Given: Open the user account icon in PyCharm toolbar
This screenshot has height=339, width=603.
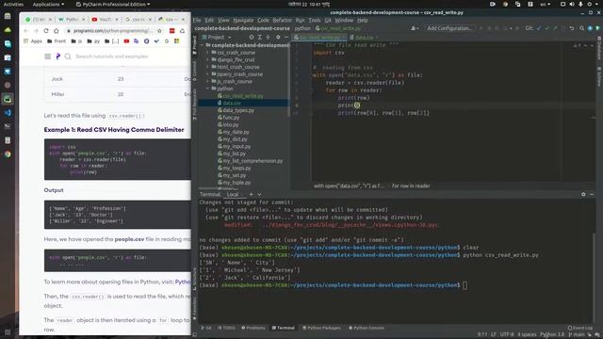Looking at the screenshot, I should (x=415, y=28).
